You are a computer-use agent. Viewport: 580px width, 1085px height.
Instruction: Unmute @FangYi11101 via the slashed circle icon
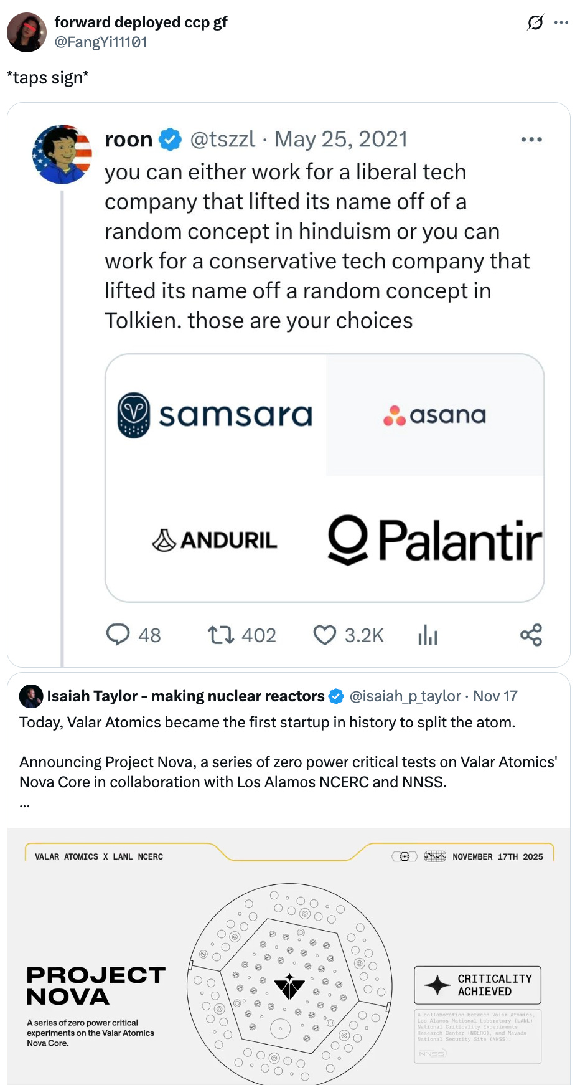tap(534, 22)
